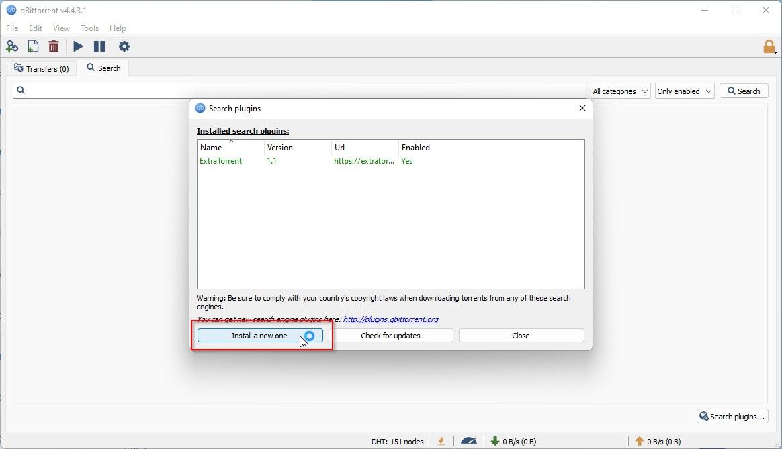
Task: Click the orange upload speed arrow
Action: click(x=640, y=441)
